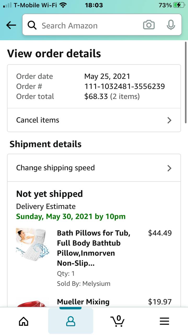Expand Cancel items chevron

click(x=169, y=120)
